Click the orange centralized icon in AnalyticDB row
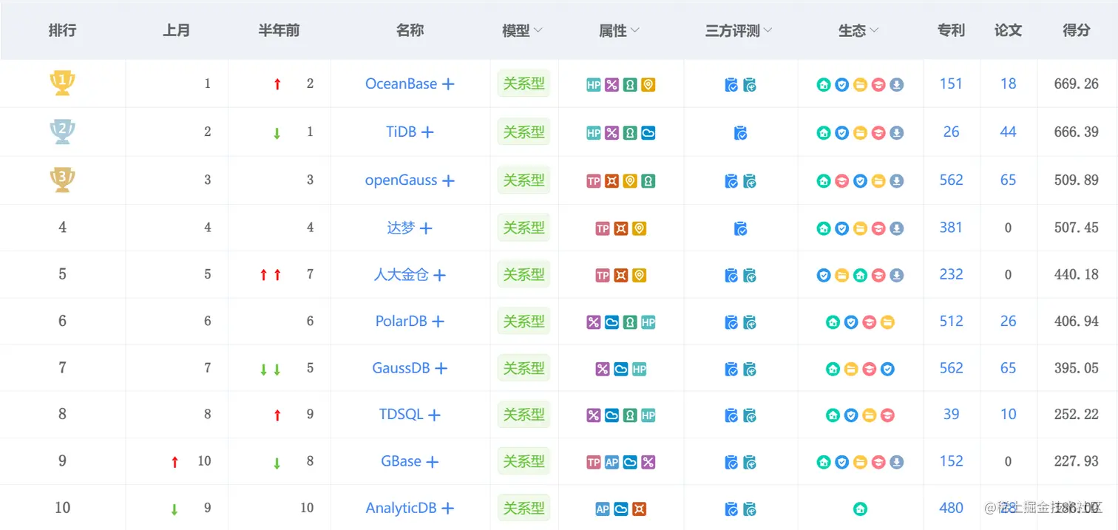 639,509
